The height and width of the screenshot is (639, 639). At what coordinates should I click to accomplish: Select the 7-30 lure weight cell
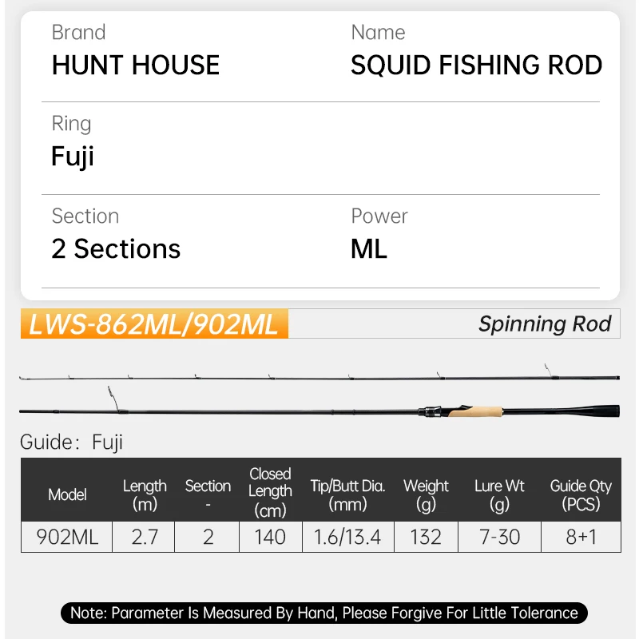point(498,537)
